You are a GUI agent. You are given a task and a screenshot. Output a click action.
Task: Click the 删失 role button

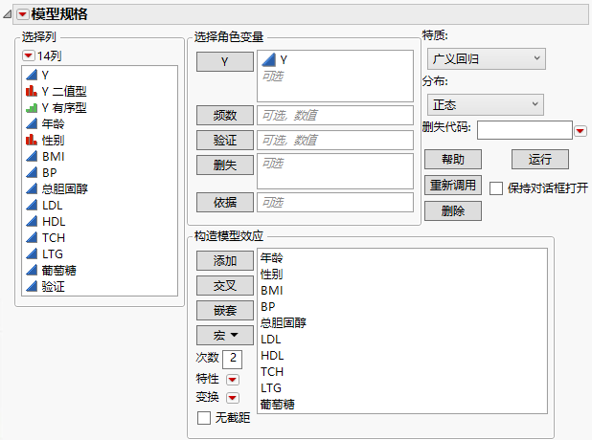(225, 165)
